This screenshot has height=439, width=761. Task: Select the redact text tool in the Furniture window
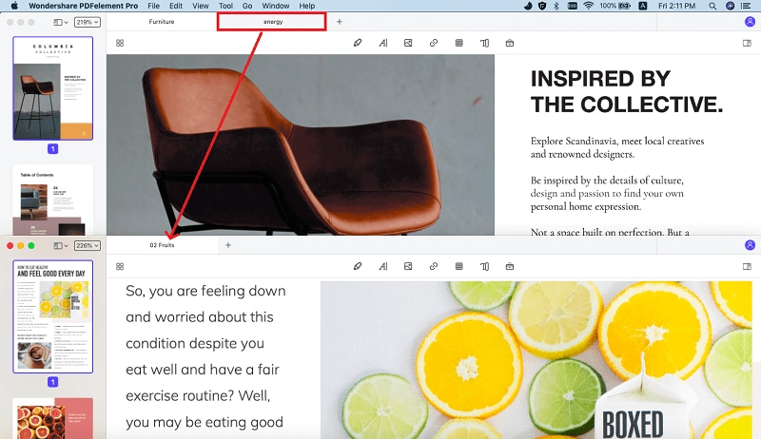484,43
